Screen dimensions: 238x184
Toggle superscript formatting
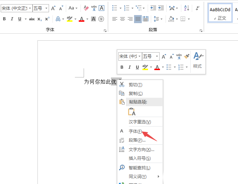[47, 19]
